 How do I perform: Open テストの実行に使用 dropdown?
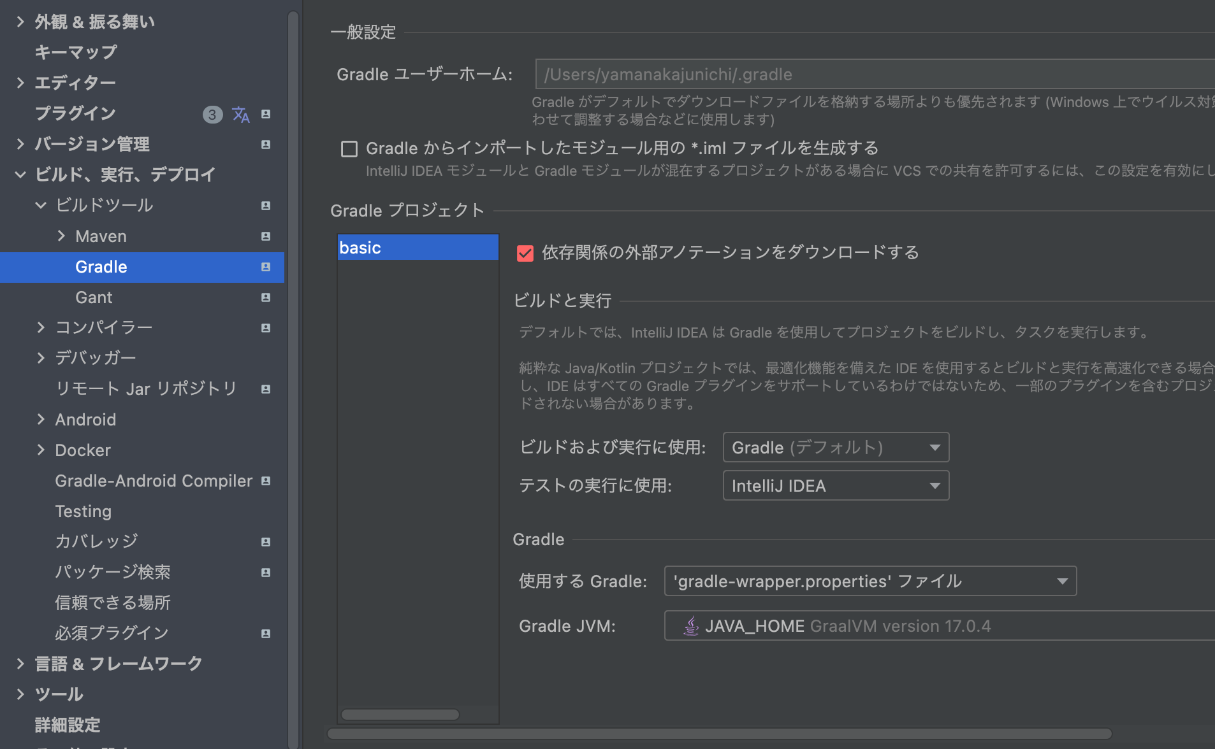click(836, 485)
